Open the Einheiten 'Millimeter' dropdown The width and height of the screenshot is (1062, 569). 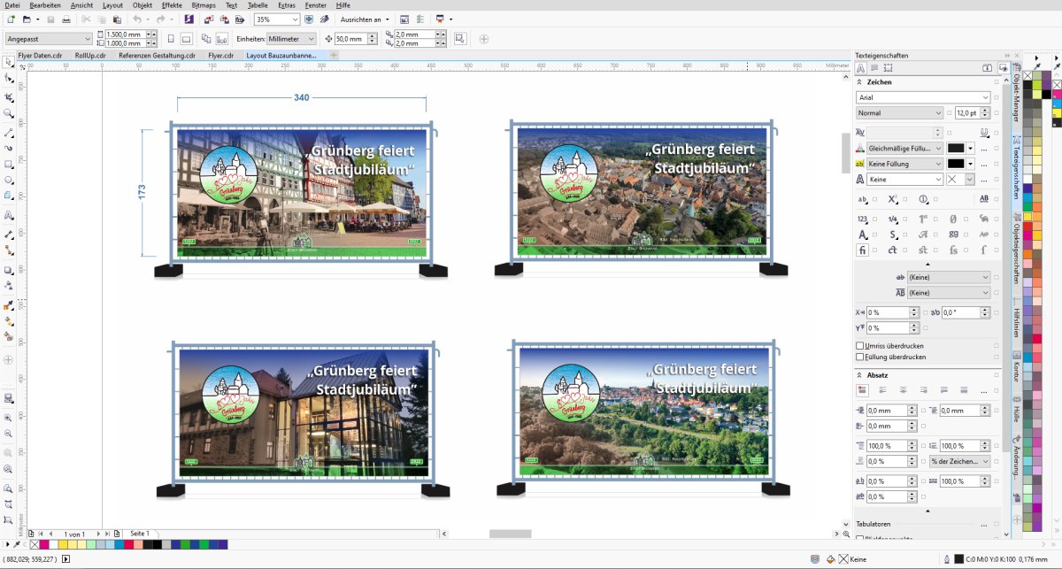(x=311, y=39)
